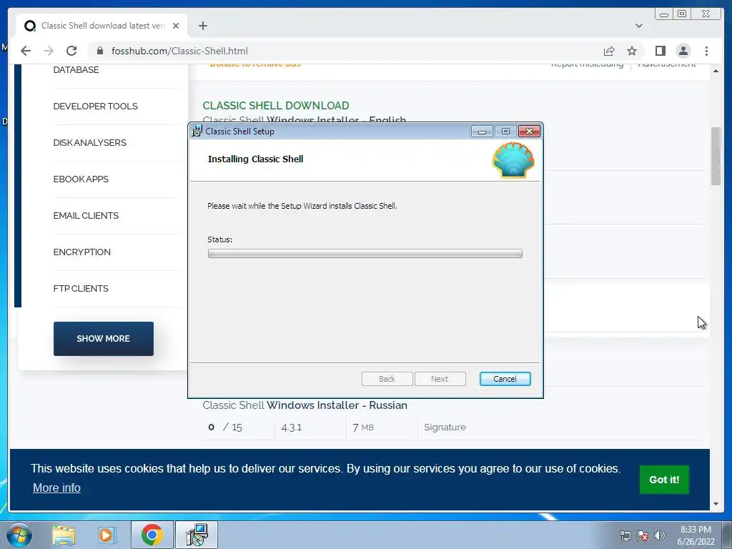Reload the fosshub page

click(71, 51)
